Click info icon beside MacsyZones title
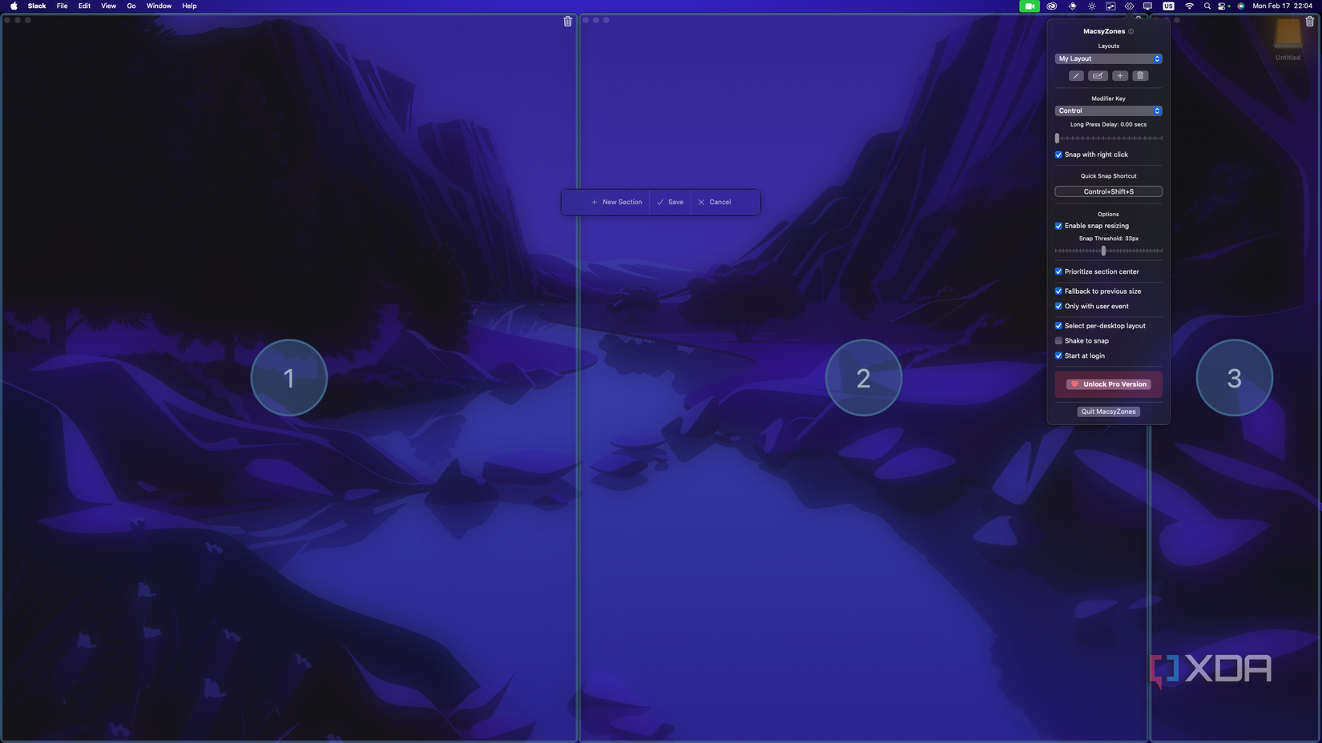This screenshot has height=743, width=1322. click(1131, 31)
